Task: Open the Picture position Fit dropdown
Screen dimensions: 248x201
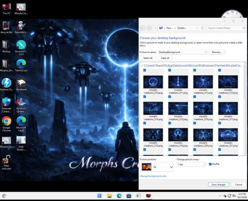Action: [156, 167]
